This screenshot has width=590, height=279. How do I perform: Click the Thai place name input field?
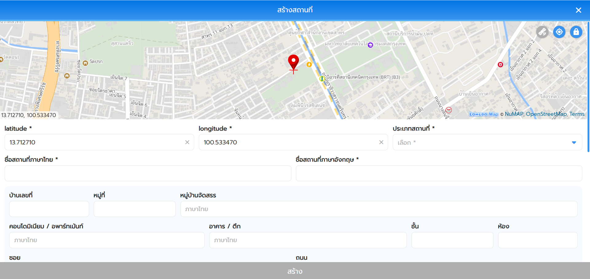point(148,173)
